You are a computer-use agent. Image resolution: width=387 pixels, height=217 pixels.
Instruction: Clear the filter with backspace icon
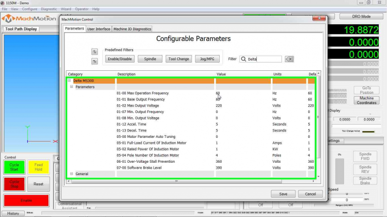pyautogui.click(x=289, y=59)
